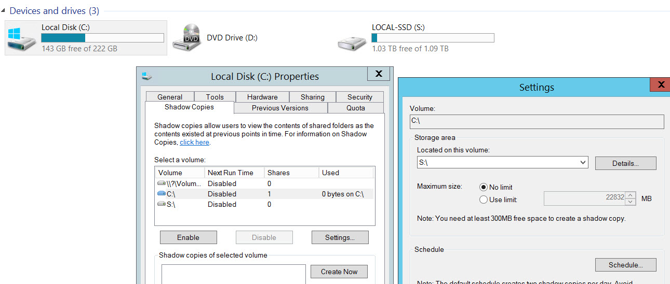Click the Disable button
Image resolution: width=670 pixels, height=284 pixels.
[x=264, y=237]
